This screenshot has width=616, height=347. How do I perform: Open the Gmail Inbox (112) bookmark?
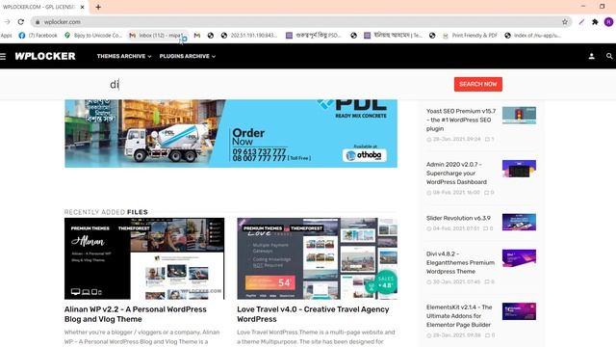tap(158, 36)
